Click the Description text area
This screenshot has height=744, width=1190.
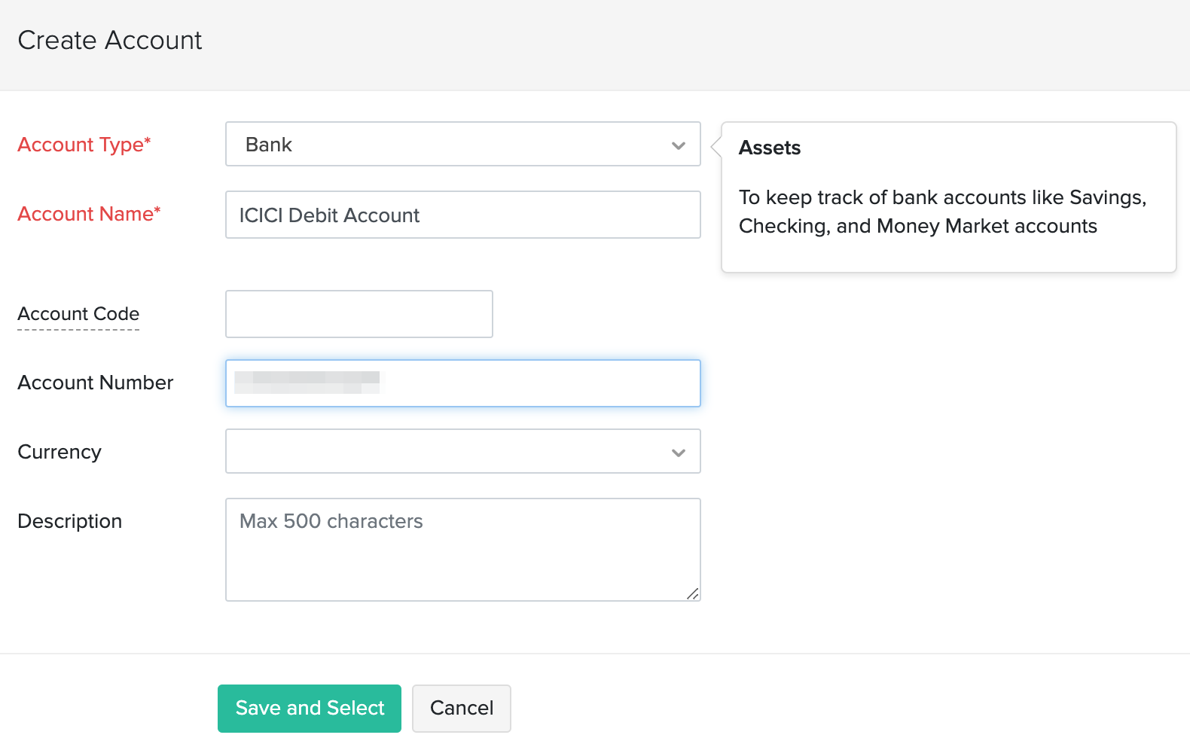coord(462,550)
